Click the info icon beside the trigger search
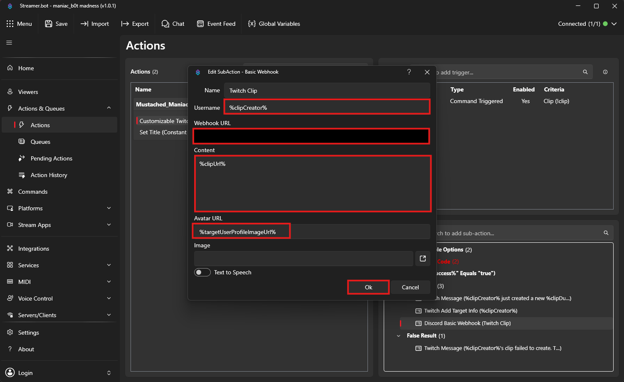Viewport: 624px width, 382px height. [x=605, y=72]
